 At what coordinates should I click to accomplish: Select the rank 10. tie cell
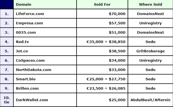click(x=7, y=100)
